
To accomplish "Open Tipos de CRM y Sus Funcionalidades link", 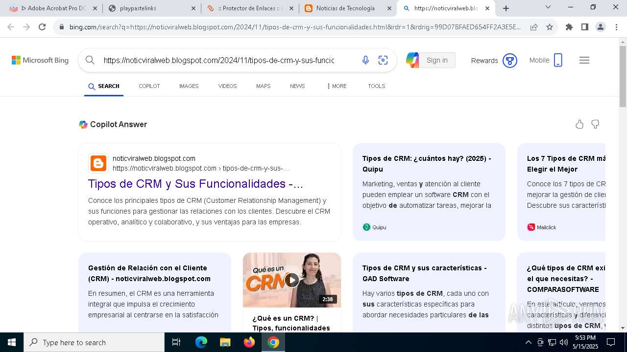I will pyautogui.click(x=196, y=184).
